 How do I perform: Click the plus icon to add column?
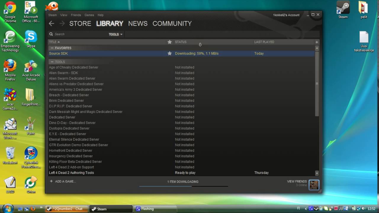coord(317,42)
